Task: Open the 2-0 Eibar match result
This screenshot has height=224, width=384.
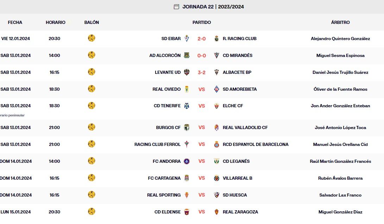Action: click(202, 39)
